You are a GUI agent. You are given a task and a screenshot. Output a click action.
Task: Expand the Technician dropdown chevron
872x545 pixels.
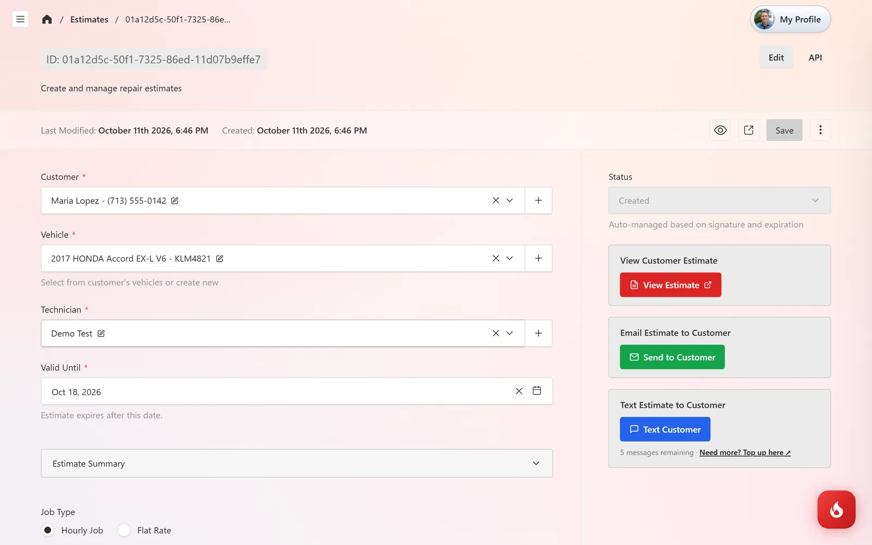click(510, 334)
